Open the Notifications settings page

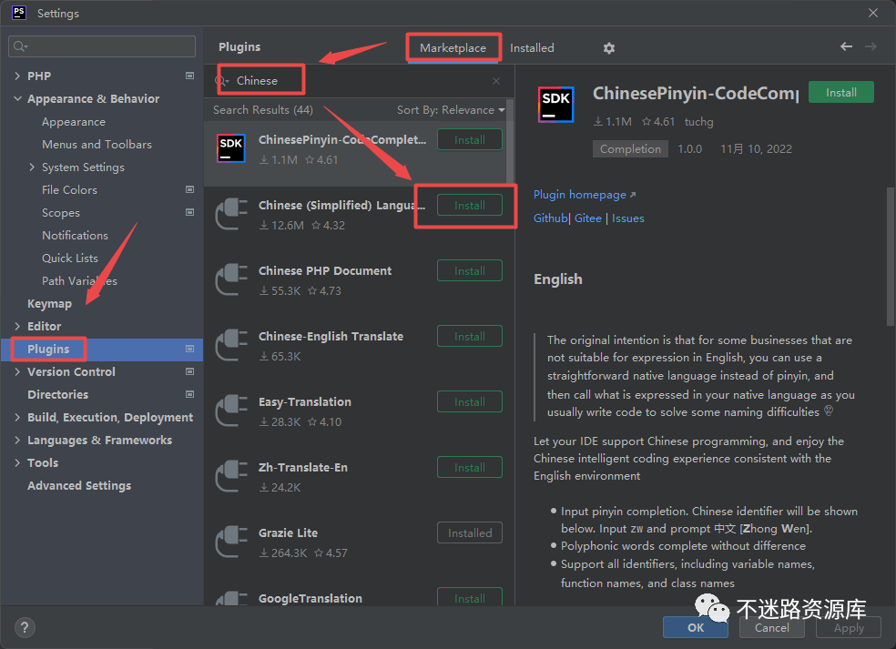[75, 236]
